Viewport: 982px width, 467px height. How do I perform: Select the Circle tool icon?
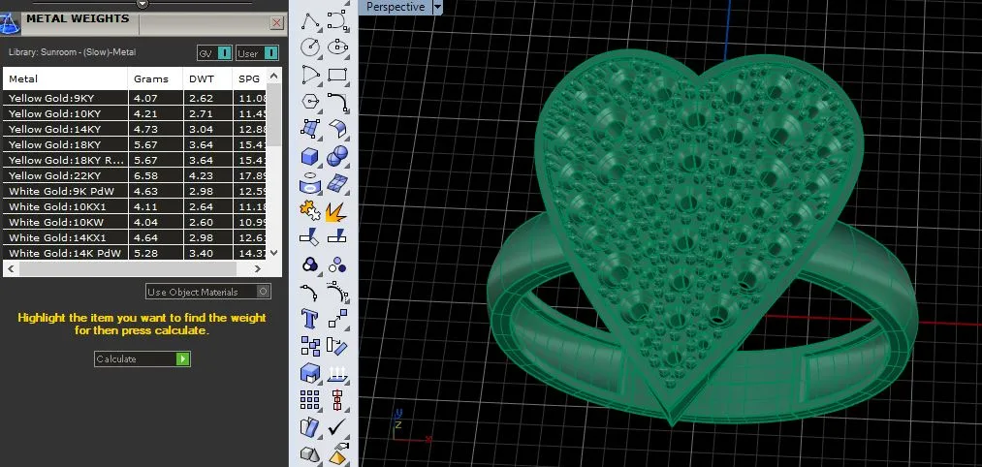pyautogui.click(x=310, y=47)
